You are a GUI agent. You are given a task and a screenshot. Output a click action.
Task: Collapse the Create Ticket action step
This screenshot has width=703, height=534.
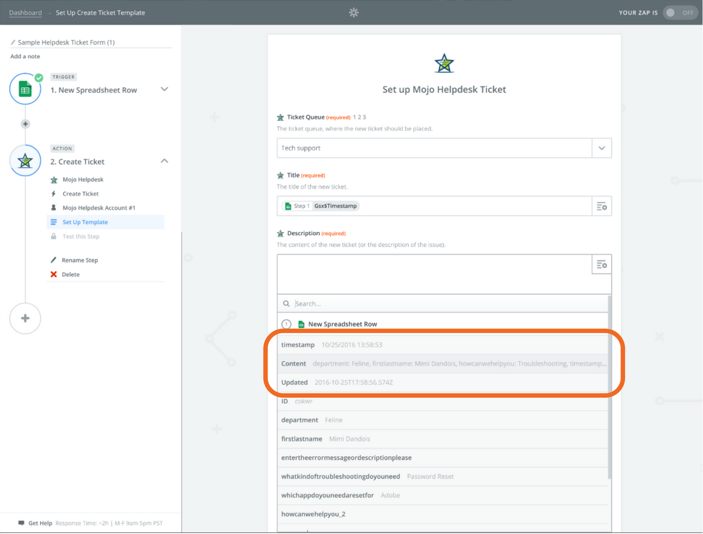point(165,161)
